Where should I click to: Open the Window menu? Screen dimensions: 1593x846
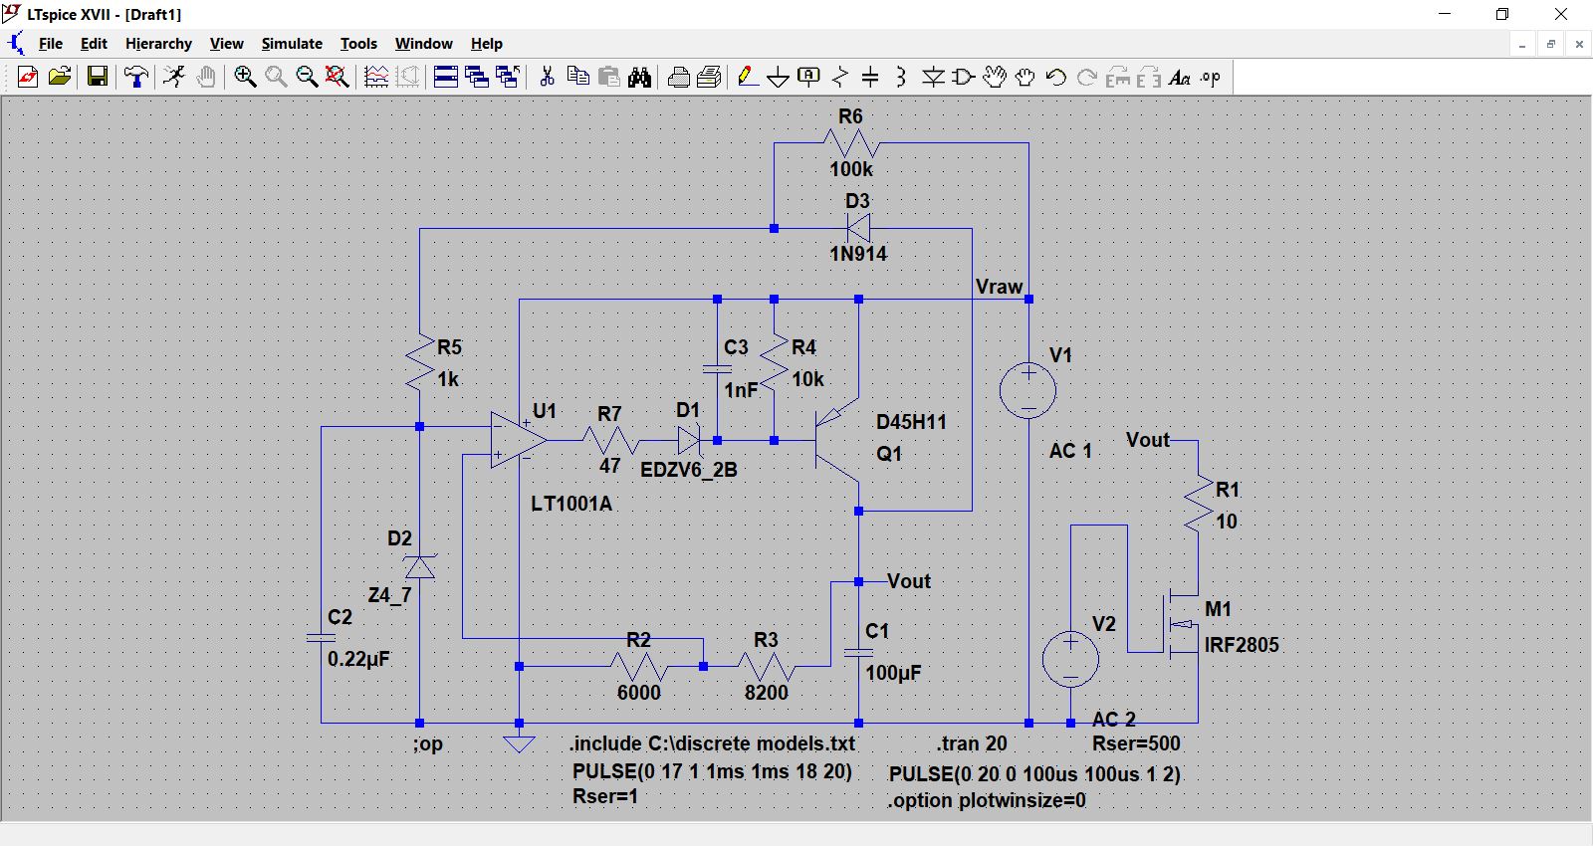coord(423,44)
